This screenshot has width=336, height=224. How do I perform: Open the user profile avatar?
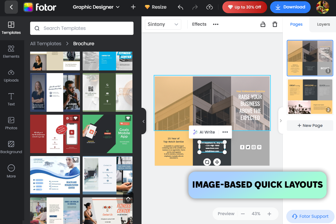(323, 7)
